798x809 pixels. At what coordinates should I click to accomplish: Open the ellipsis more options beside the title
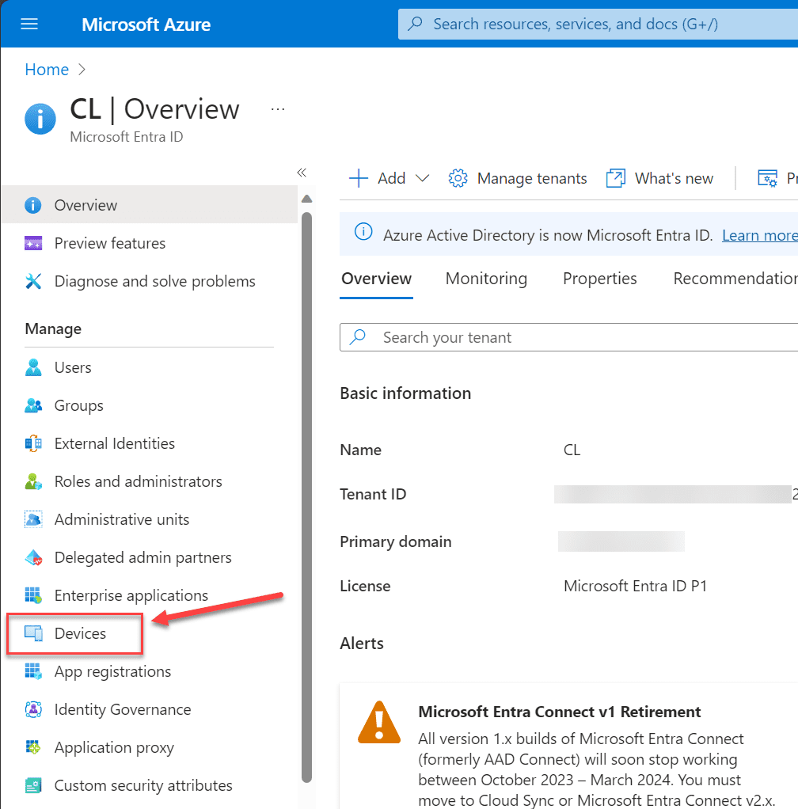point(278,109)
